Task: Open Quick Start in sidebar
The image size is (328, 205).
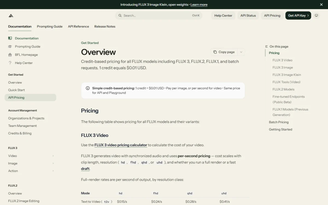Action: [16, 90]
